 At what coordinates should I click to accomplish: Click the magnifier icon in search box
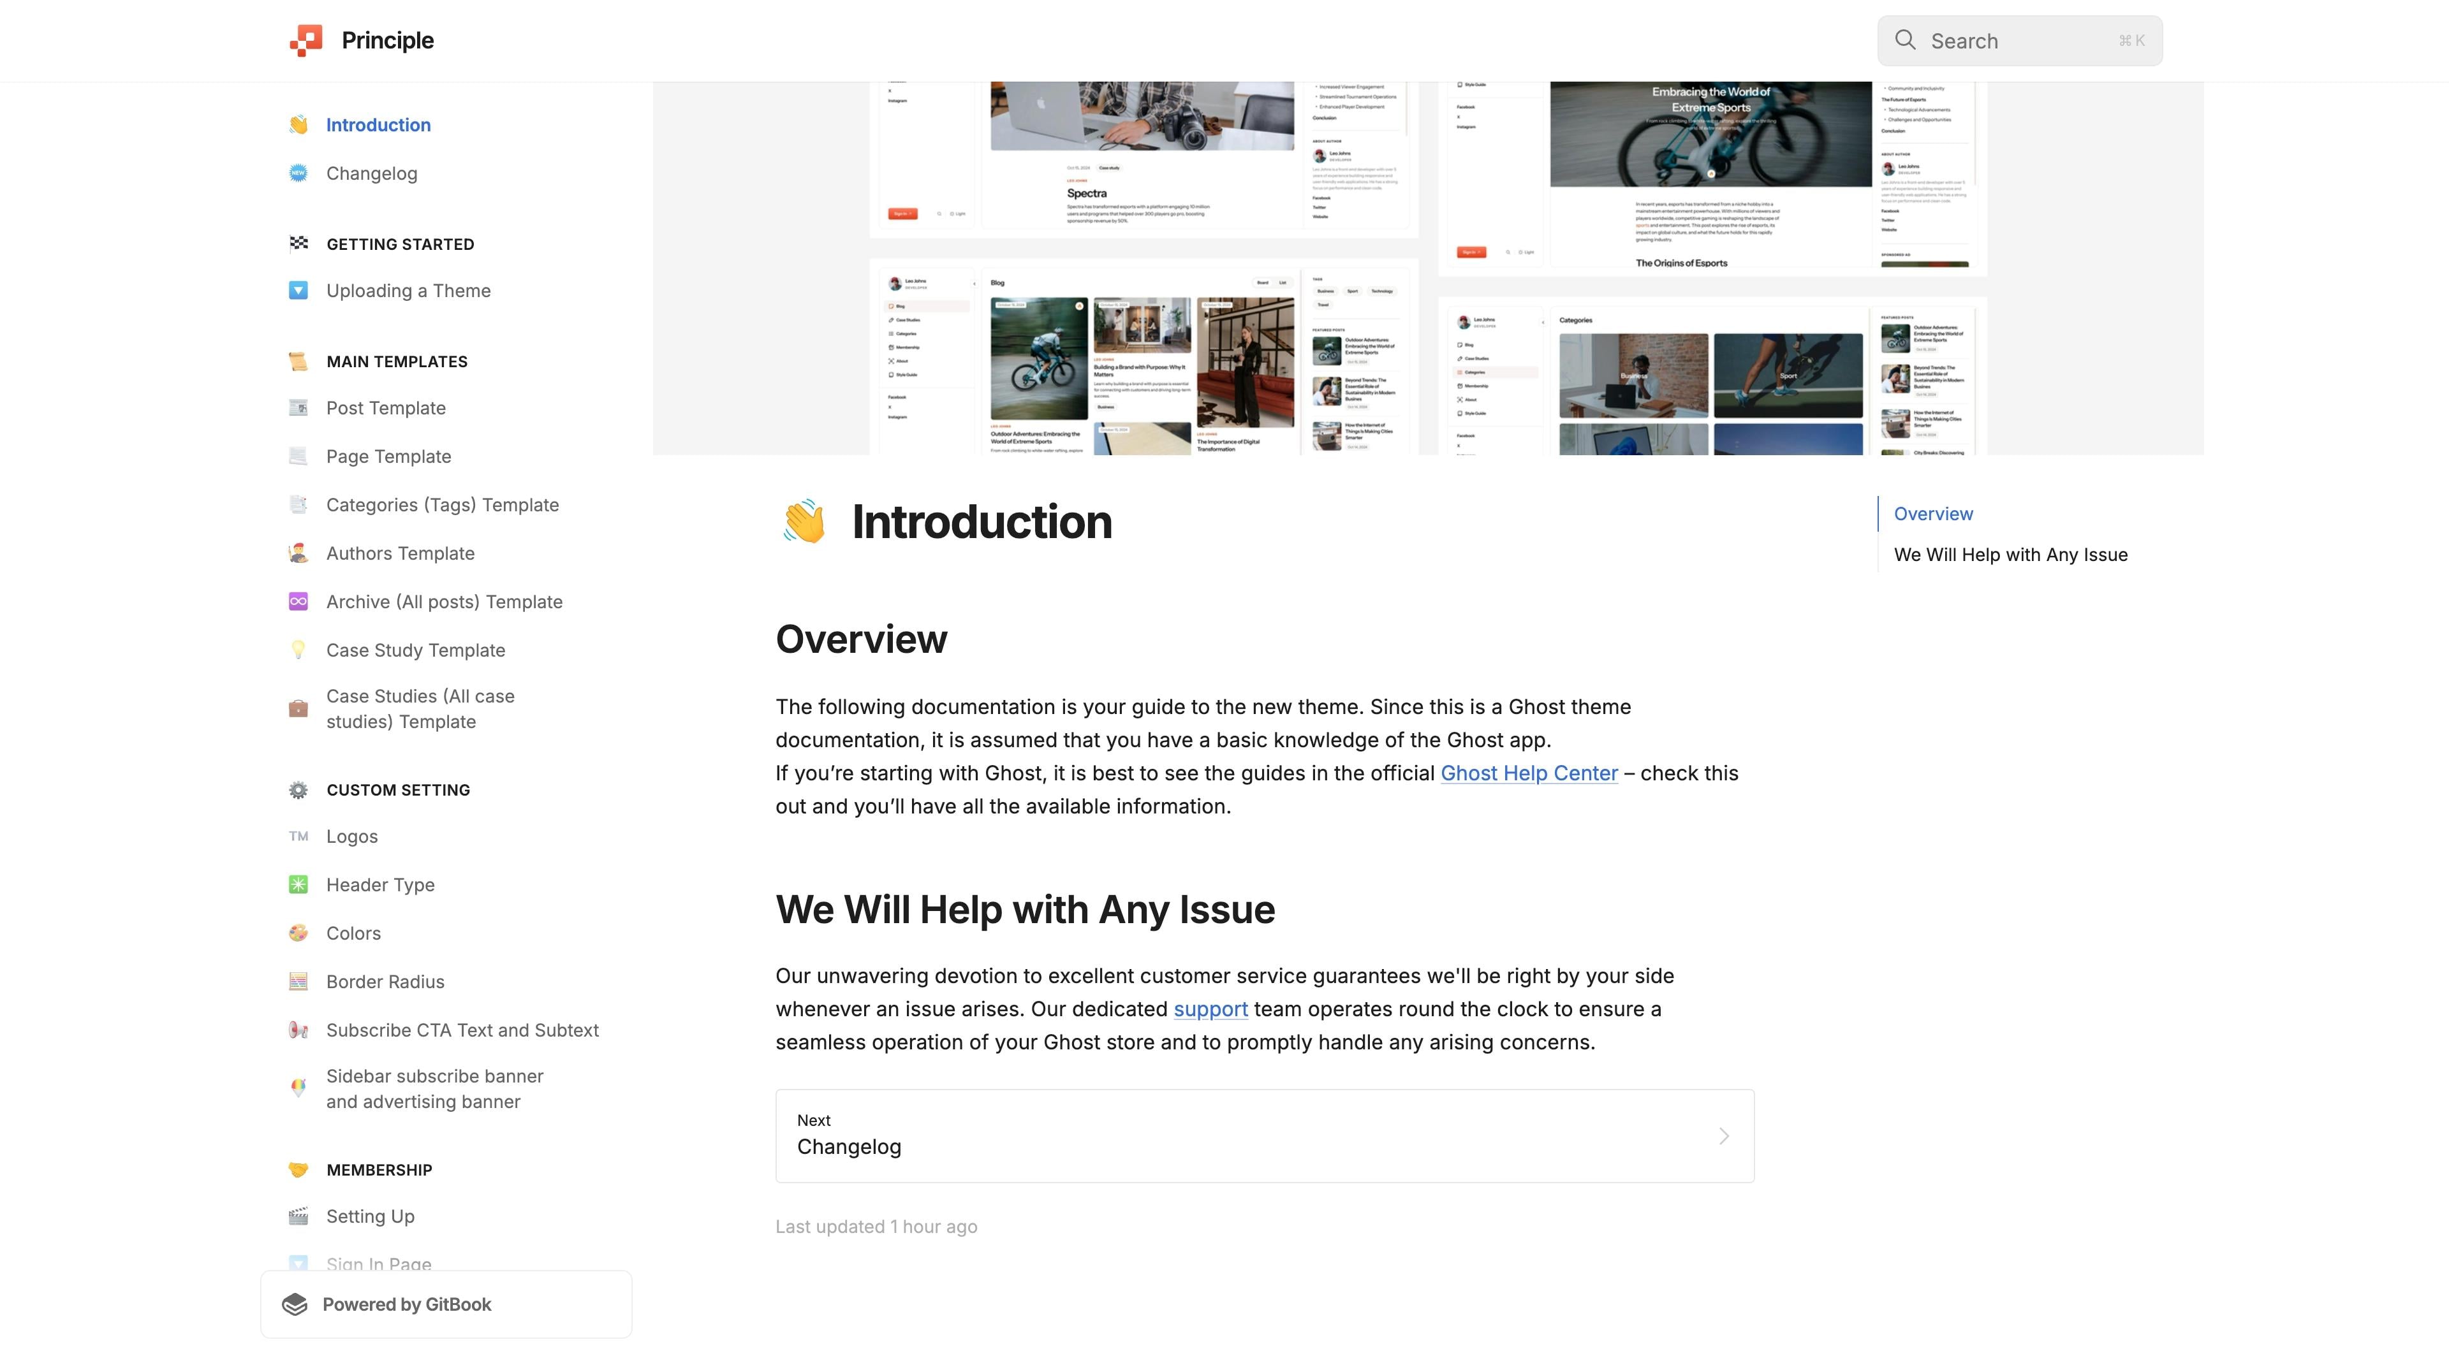pos(1904,40)
